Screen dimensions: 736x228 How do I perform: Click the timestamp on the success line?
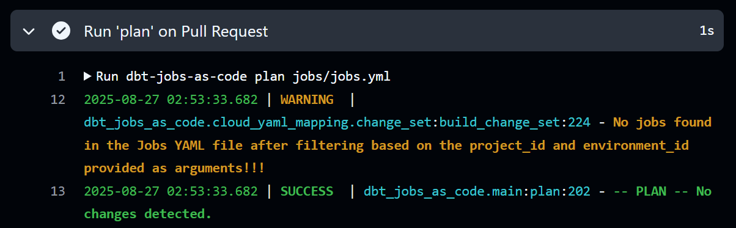[x=171, y=191]
